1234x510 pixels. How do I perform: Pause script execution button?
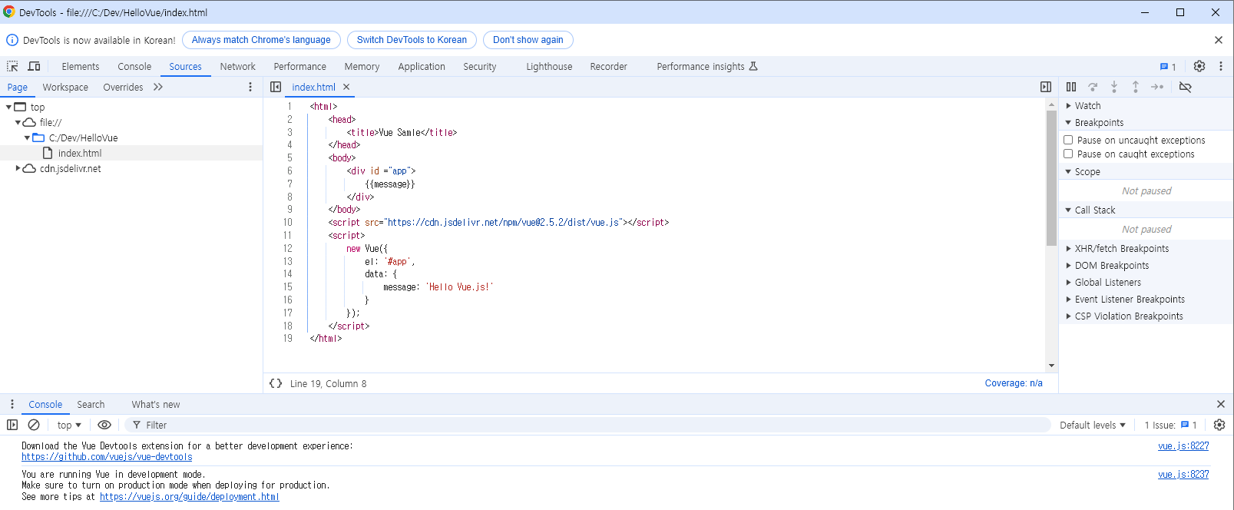(1071, 88)
